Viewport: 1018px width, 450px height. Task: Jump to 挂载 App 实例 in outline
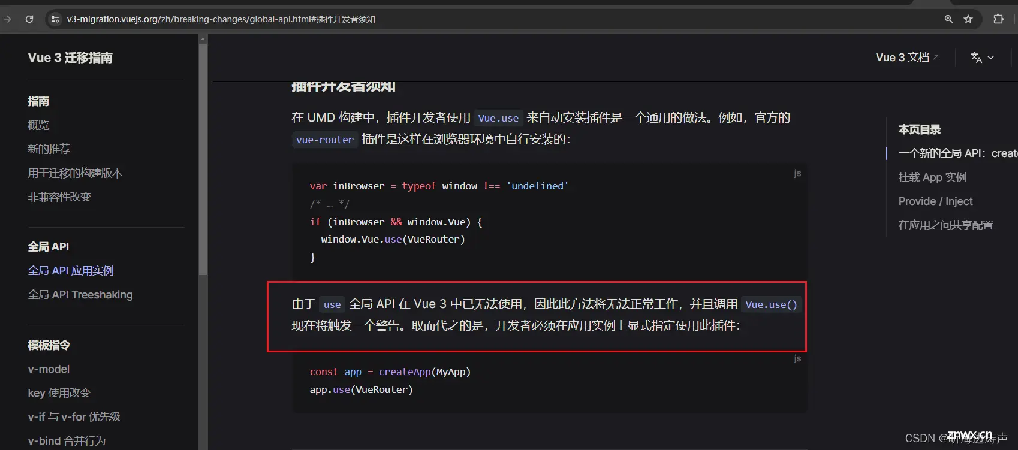(x=932, y=177)
